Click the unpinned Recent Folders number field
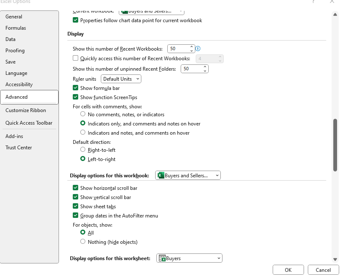 tap(192, 69)
